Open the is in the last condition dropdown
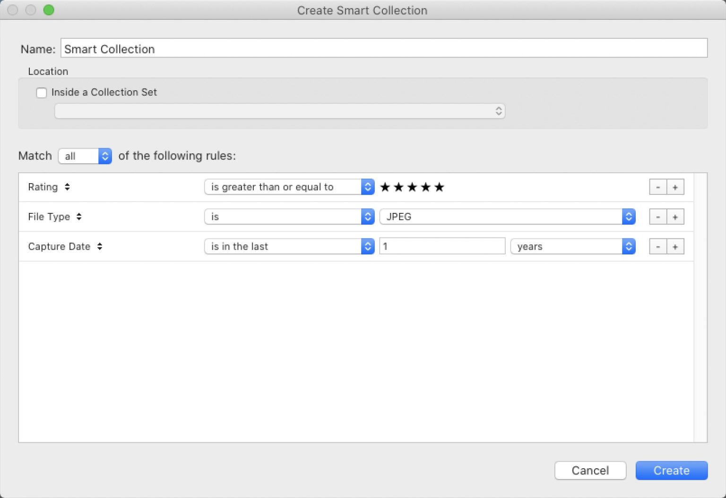Image resolution: width=726 pixels, height=498 pixels. tap(289, 246)
